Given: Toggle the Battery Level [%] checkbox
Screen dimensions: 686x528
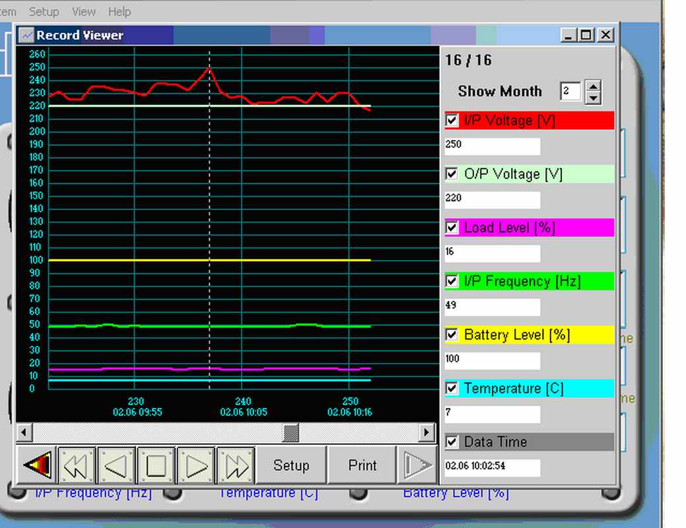Looking at the screenshot, I should point(452,335).
